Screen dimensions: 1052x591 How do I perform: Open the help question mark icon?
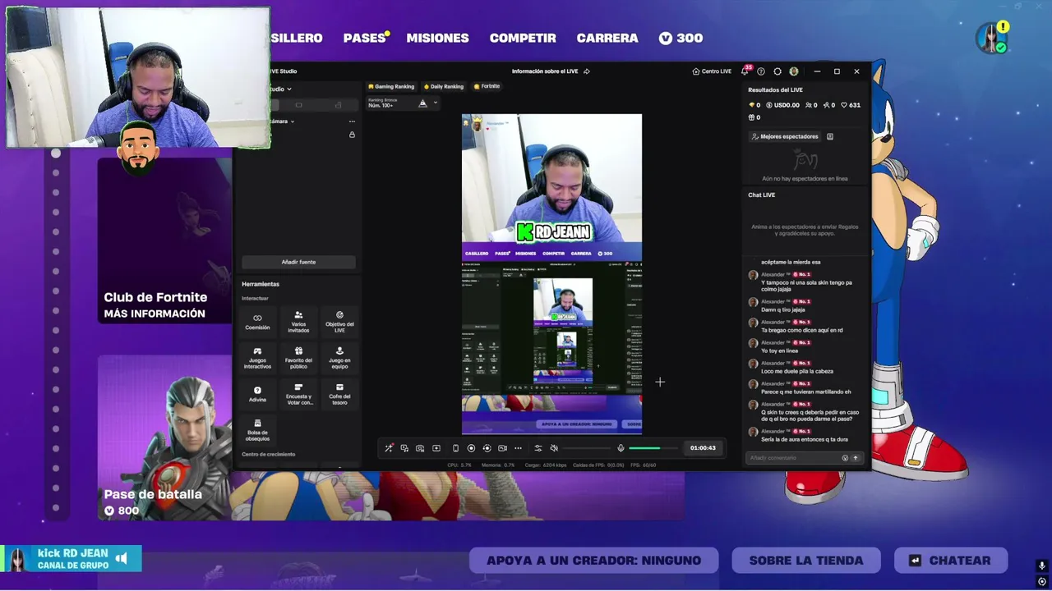761,71
